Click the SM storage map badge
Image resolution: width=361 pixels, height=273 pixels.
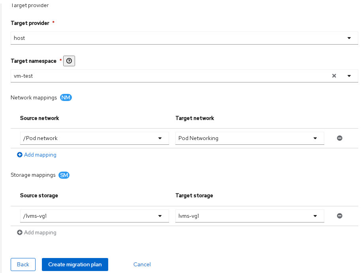(64, 175)
